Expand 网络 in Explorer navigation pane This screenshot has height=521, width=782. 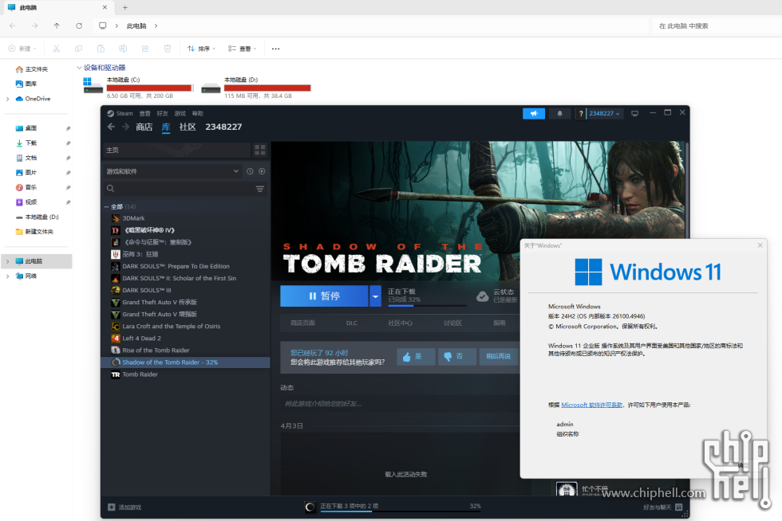pyautogui.click(x=7, y=276)
